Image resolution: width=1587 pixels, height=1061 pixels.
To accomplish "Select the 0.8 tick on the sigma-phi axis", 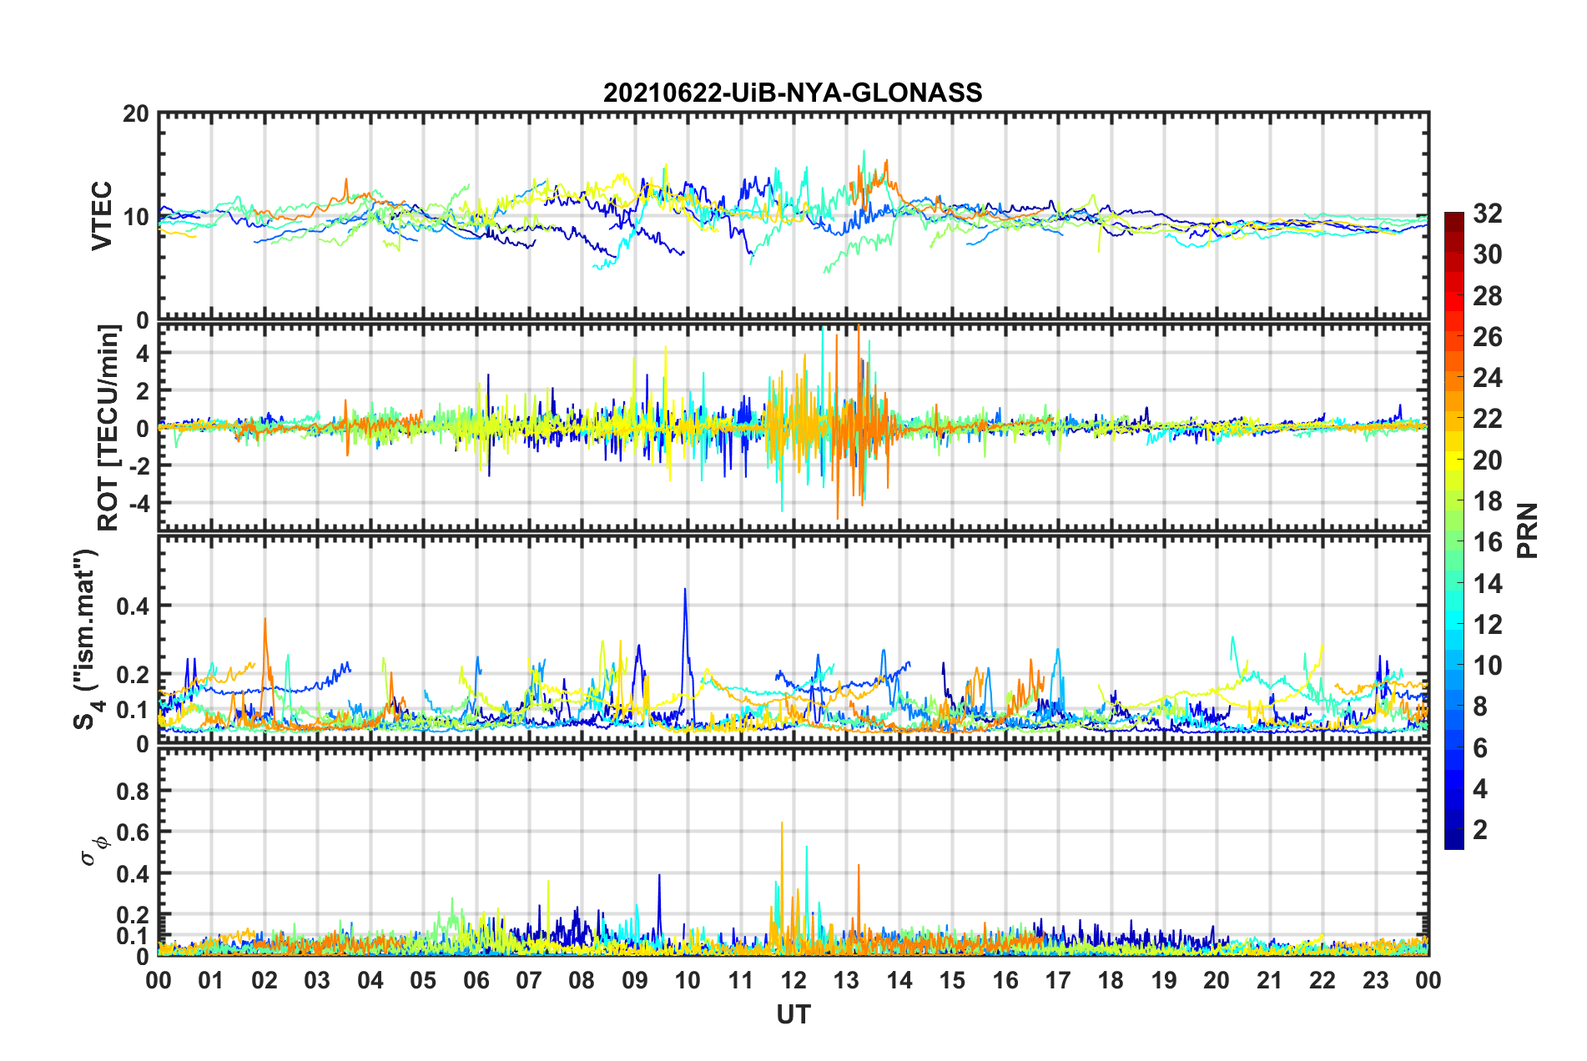I will coord(133,791).
